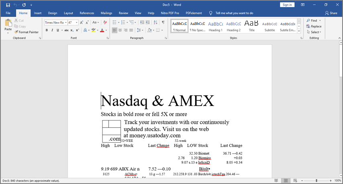This screenshot has height=184, width=343.
Task: Click the vertical scrollbar thumb
Action: pos(341,61)
